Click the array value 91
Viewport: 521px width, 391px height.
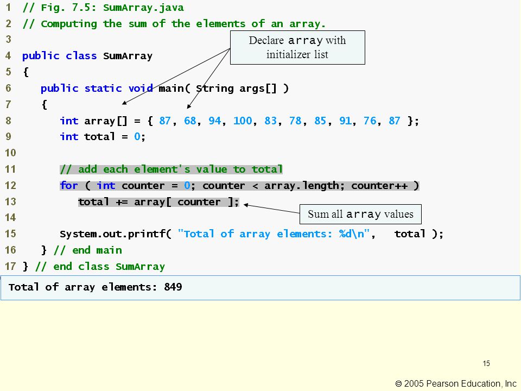tap(345, 121)
